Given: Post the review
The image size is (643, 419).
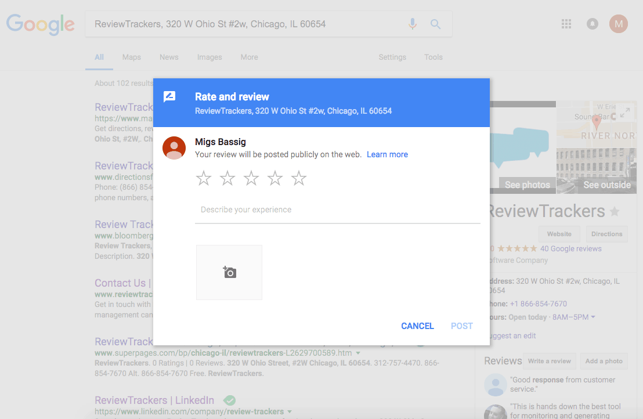Looking at the screenshot, I should (462, 326).
